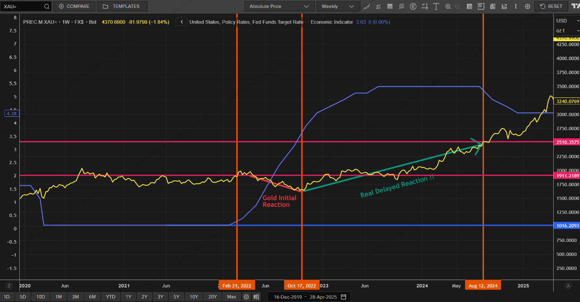This screenshot has height=302, width=580.
Task: Click the 1016.2093 blue level label
Action: tap(567, 226)
